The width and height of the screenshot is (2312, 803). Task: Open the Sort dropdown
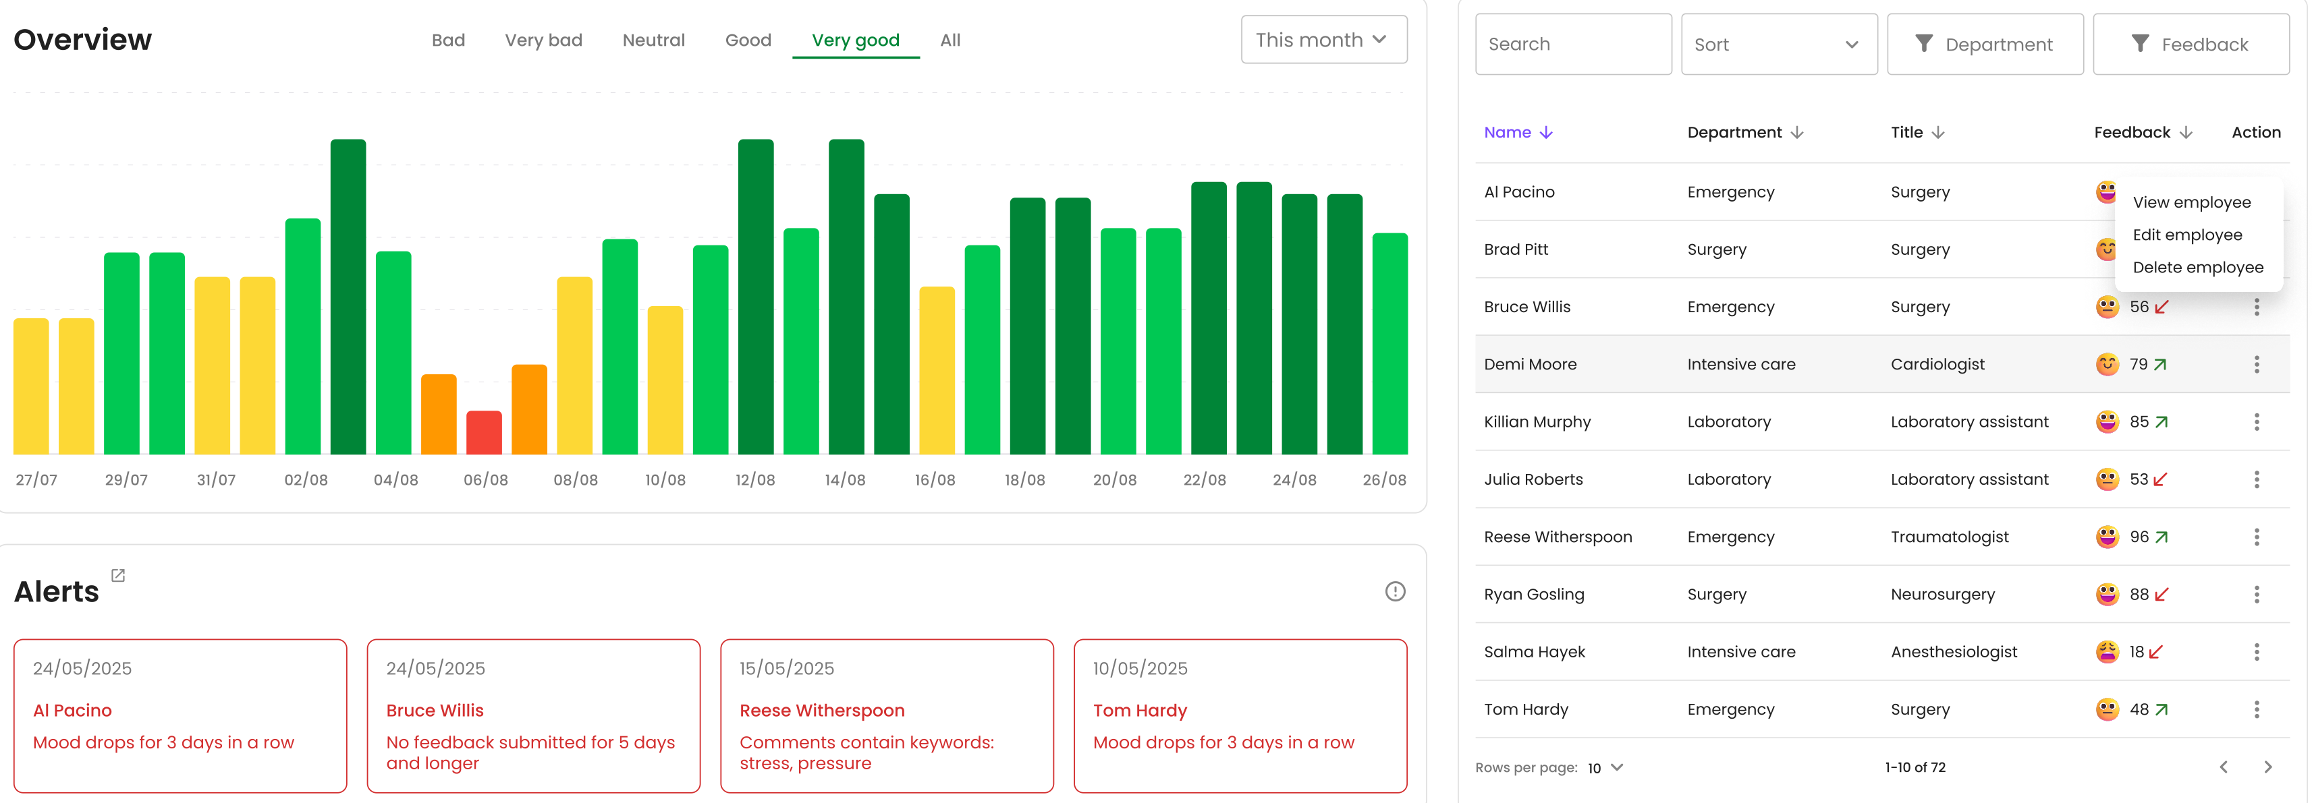pyautogui.click(x=1778, y=44)
